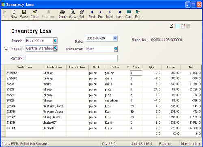Click the Amt 4,788.0 cell
The height and width of the screenshot is (147, 203).
[x=191, y=128]
